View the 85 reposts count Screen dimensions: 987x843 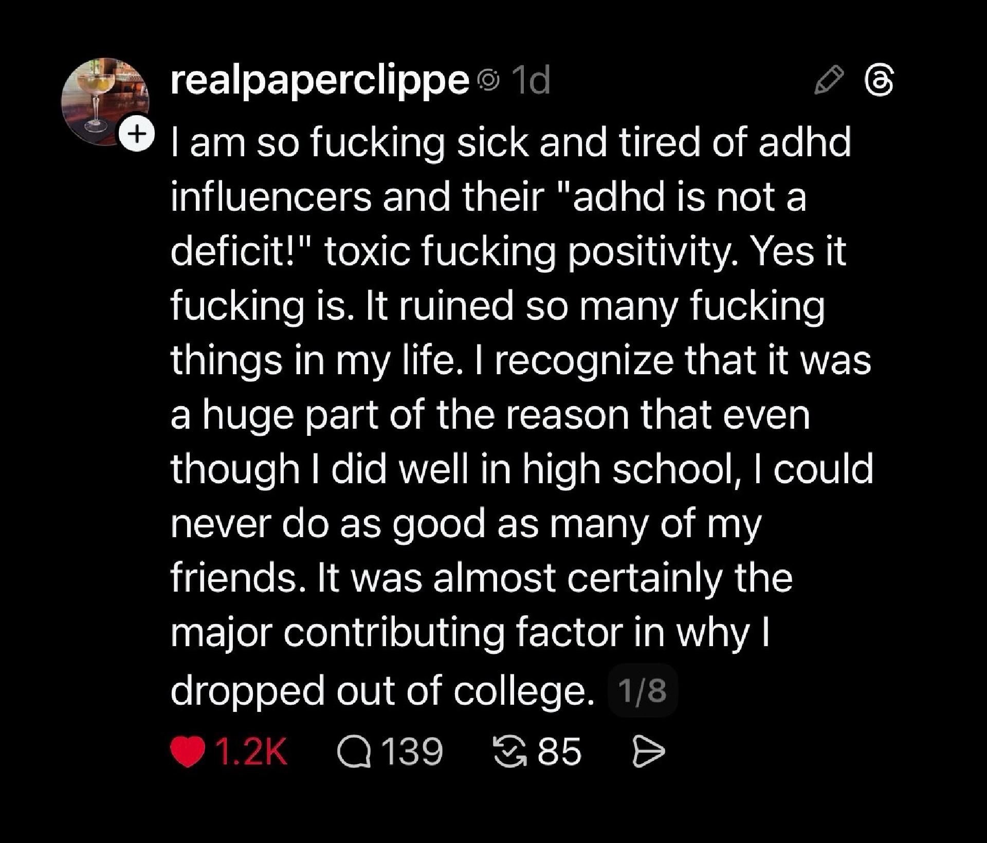559,752
